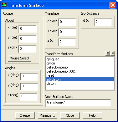Select head in surface list
This screenshot has width=118, height=122.
80,75
